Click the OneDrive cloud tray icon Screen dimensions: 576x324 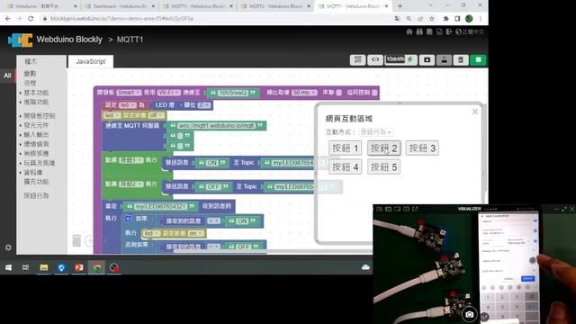pyautogui.click(x=365, y=267)
